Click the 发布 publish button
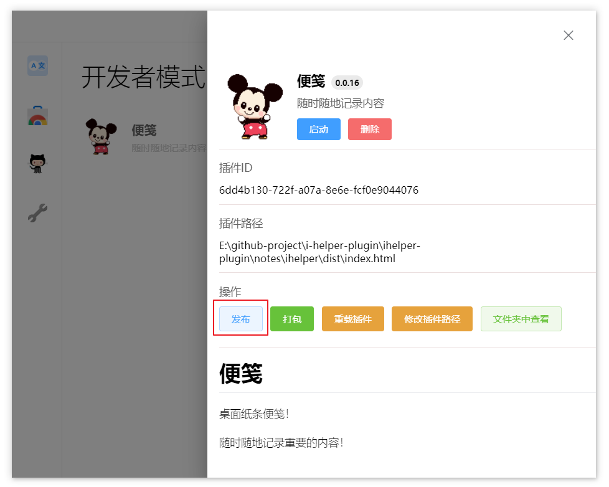Image resolution: width=609 pixels, height=487 pixels. (x=241, y=319)
